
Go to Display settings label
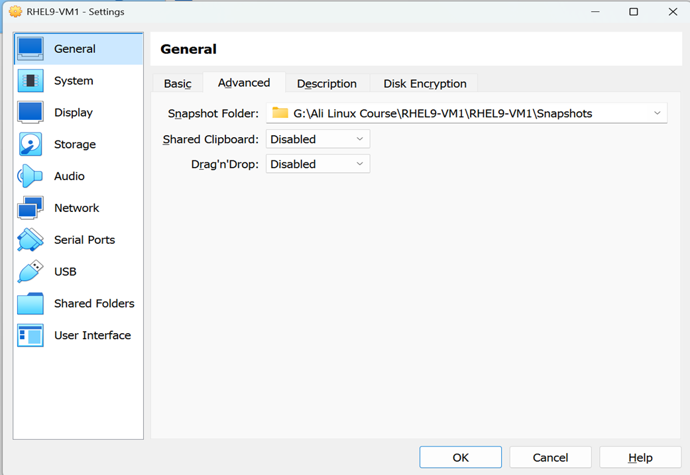[74, 113]
